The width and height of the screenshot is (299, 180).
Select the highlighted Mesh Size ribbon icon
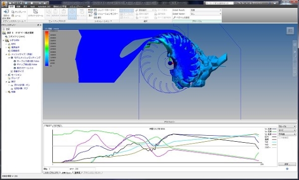click(x=72, y=13)
